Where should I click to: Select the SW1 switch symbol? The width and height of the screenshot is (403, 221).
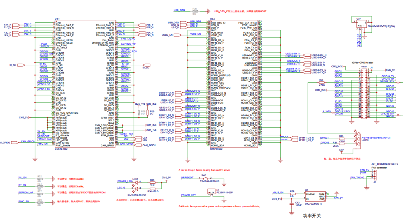point(204,178)
